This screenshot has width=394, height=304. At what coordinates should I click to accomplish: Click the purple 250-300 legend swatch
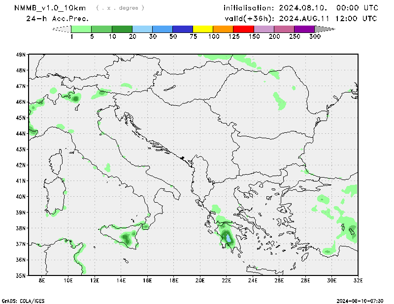pyautogui.click(x=304, y=30)
